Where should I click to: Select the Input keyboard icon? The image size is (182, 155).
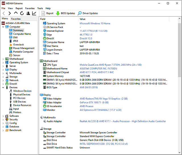tap(11, 109)
